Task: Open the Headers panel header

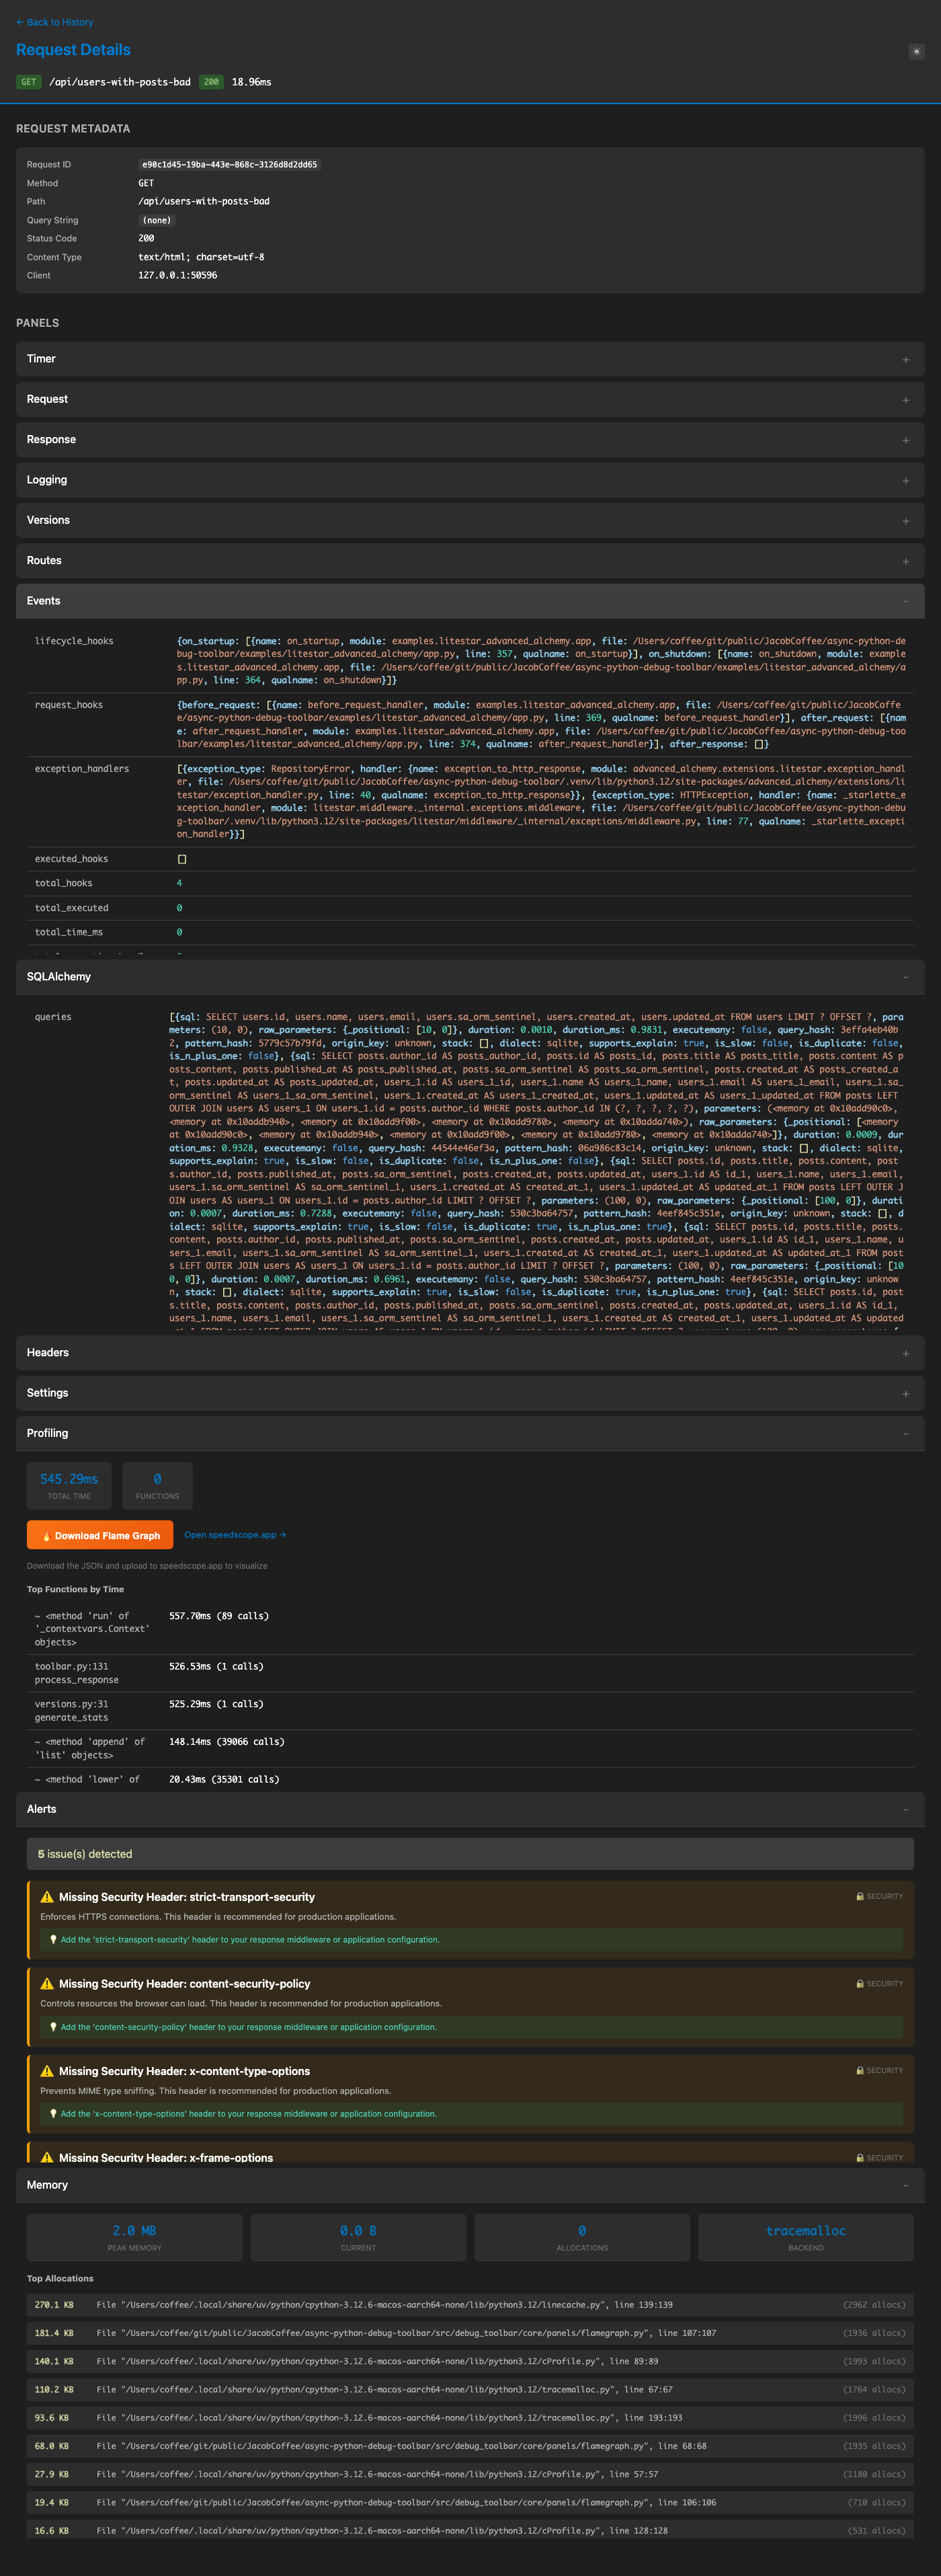Action: pos(470,1353)
